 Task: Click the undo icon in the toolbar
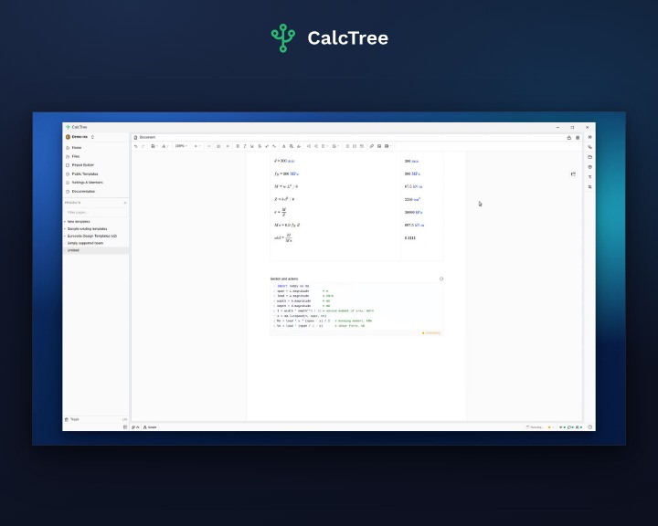click(x=135, y=146)
